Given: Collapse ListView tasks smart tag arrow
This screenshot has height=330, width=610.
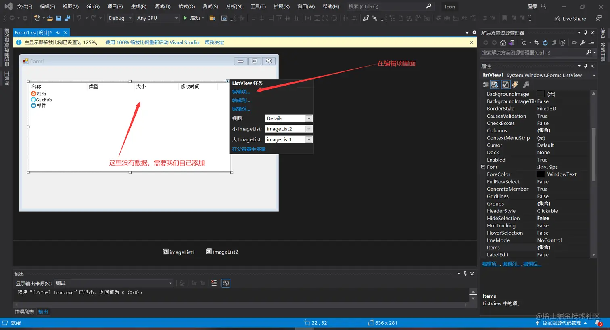Looking at the screenshot, I should pos(227,81).
